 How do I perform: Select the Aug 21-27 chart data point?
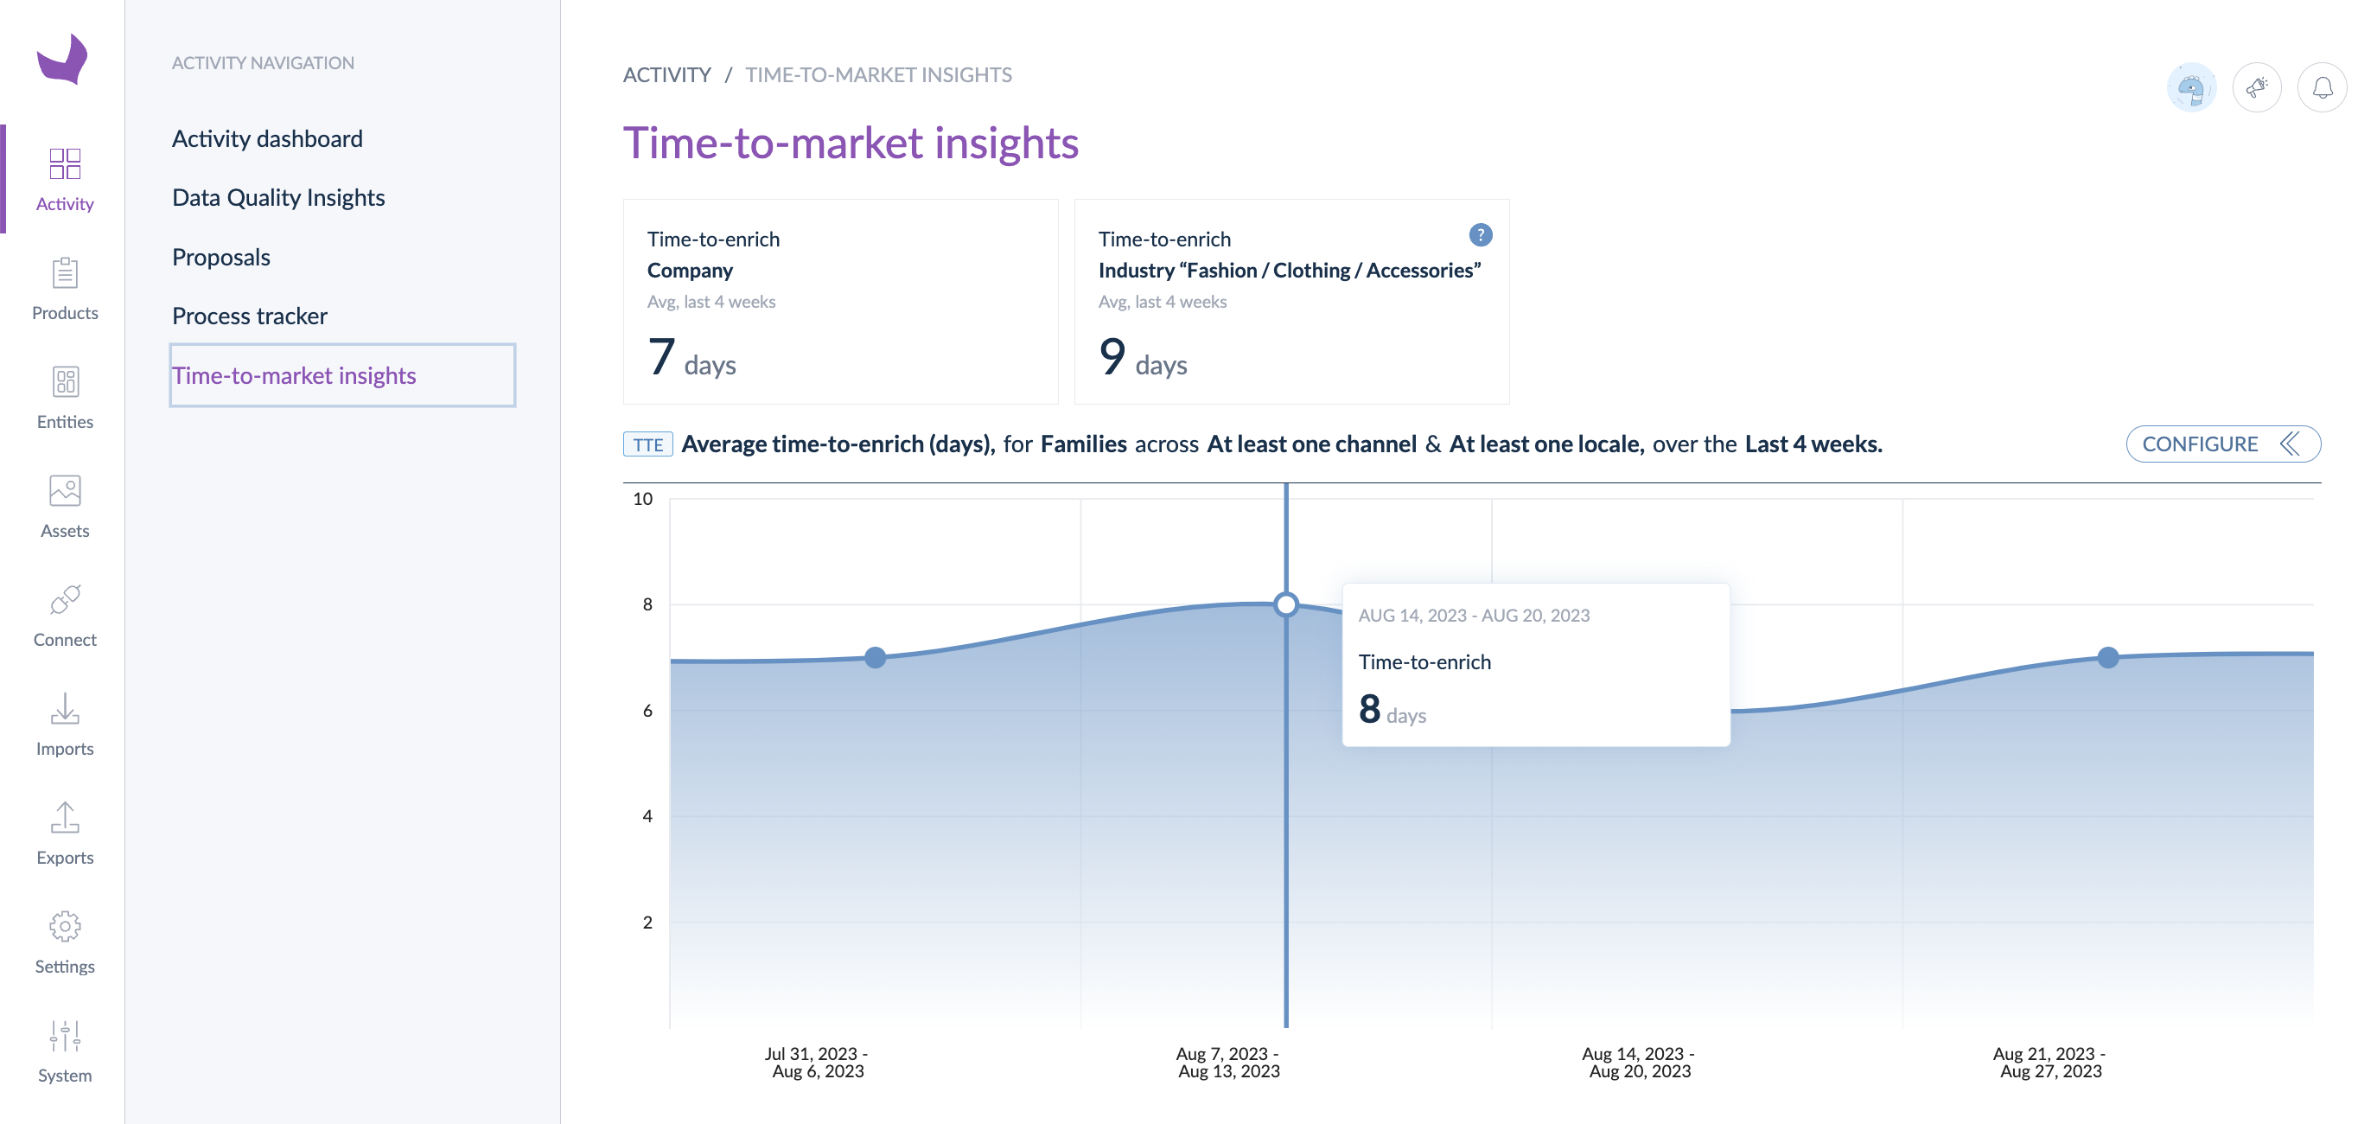pyautogui.click(x=2107, y=657)
